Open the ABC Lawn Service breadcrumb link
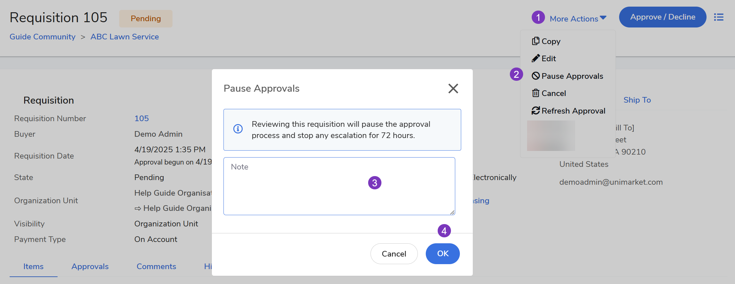This screenshot has width=735, height=284. (x=124, y=37)
